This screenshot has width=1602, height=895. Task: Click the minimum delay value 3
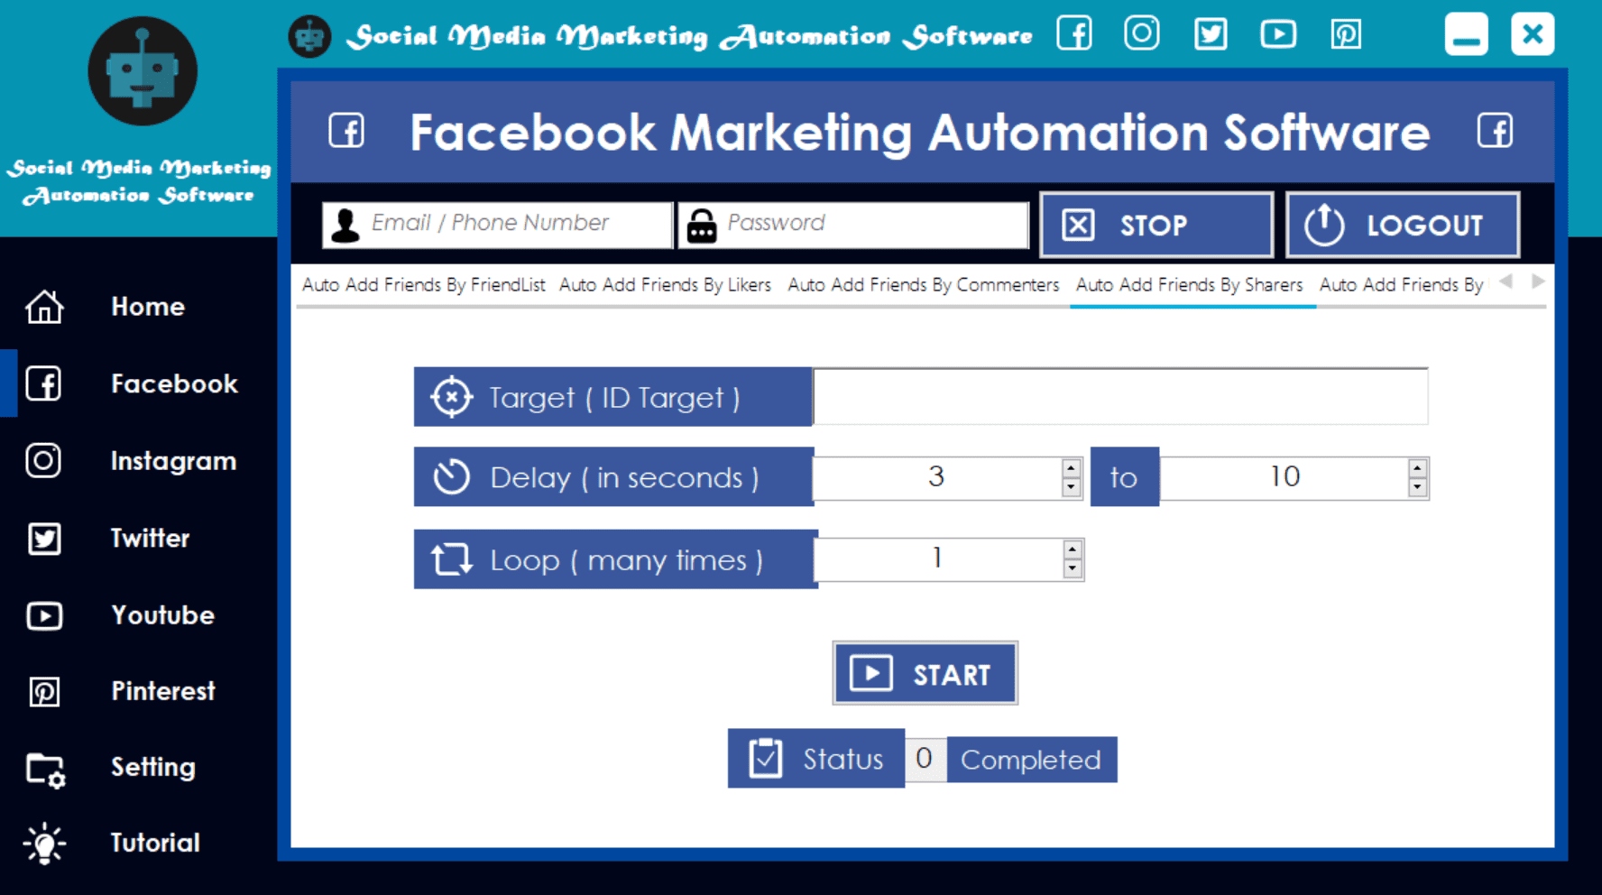pyautogui.click(x=936, y=477)
